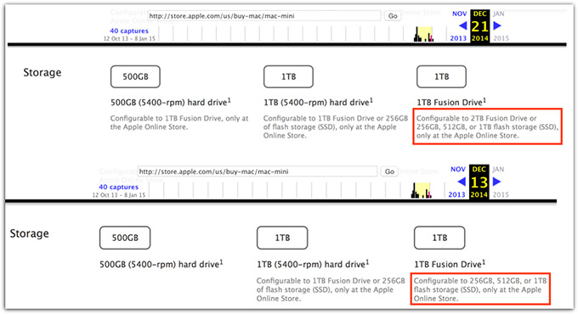Click previous capture arrow beside day 13

coord(462,182)
